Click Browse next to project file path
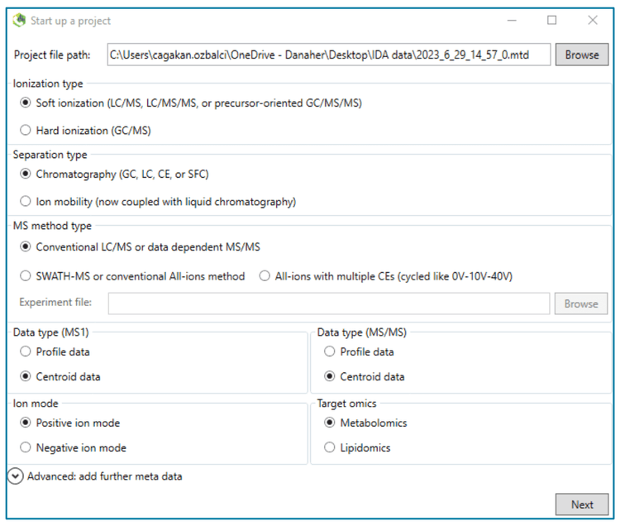 tap(581, 55)
